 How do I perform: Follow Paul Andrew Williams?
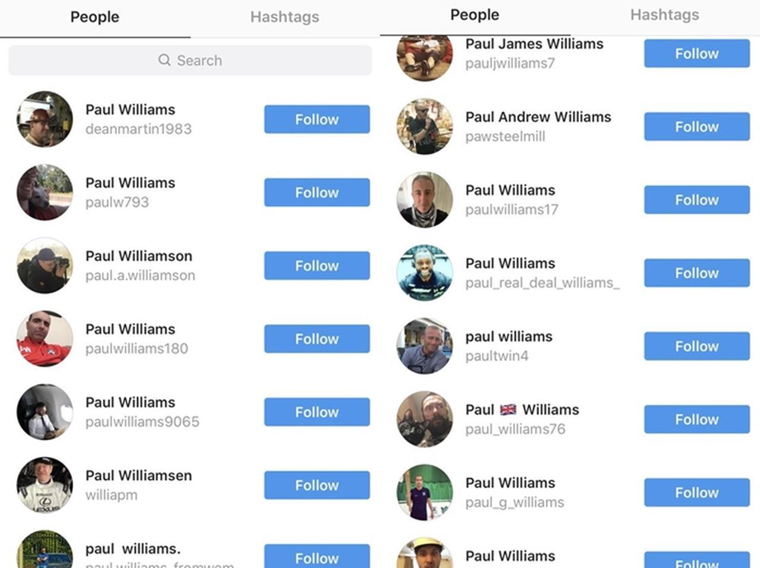(x=697, y=127)
